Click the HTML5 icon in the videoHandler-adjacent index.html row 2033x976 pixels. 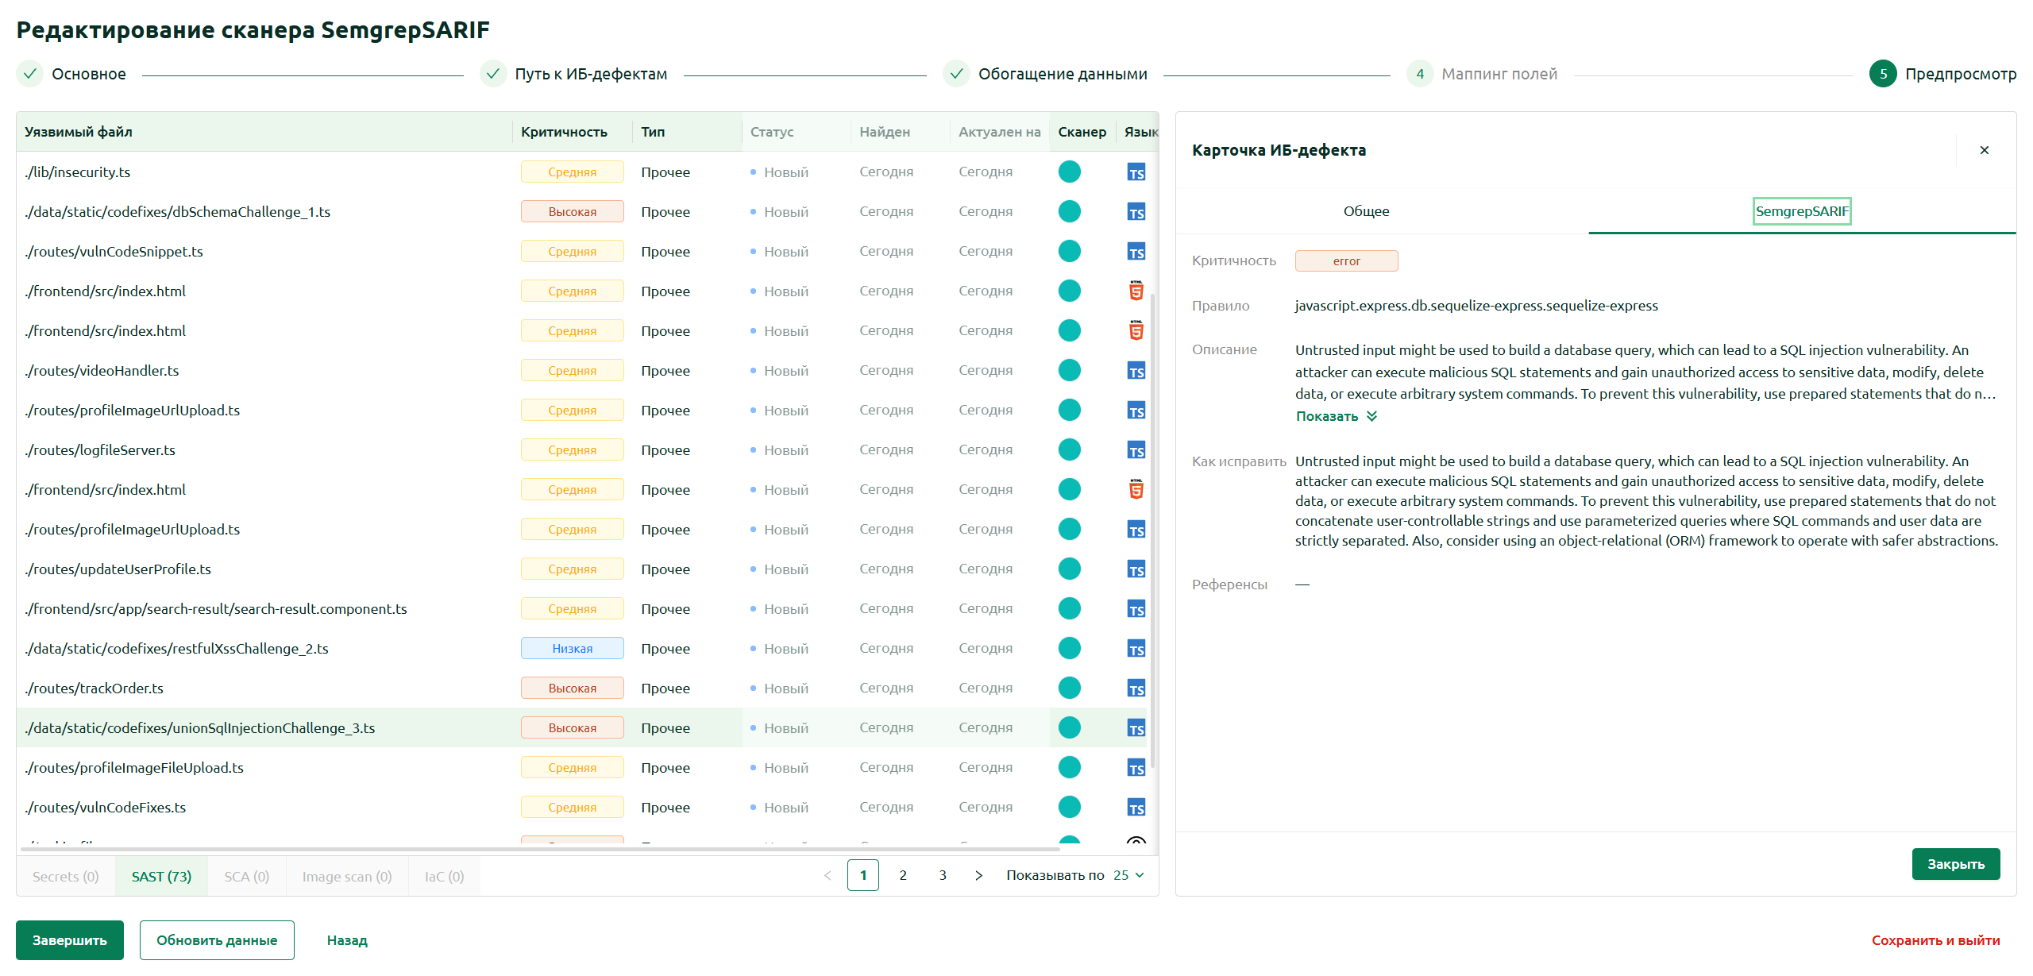1136,330
